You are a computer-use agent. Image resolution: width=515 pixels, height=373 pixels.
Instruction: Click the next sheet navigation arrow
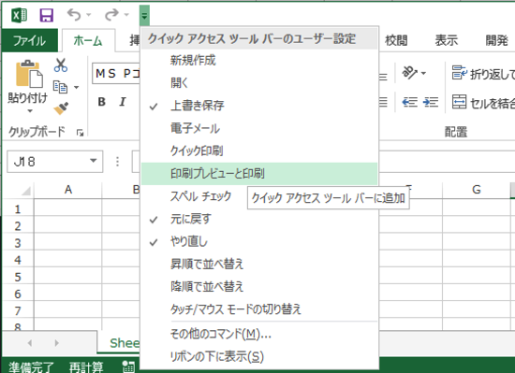57,343
